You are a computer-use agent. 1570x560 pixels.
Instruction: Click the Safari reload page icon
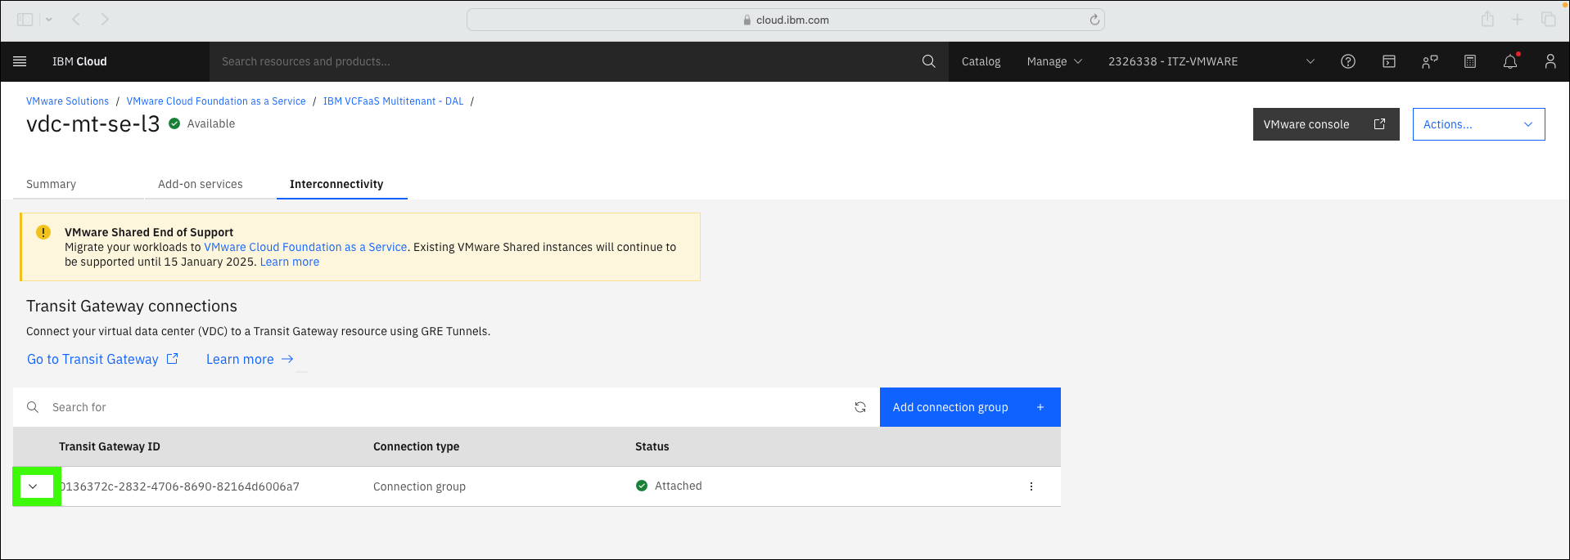pyautogui.click(x=1094, y=20)
